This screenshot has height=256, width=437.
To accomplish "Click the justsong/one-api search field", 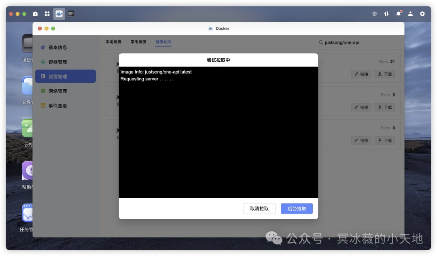I will click(356, 42).
